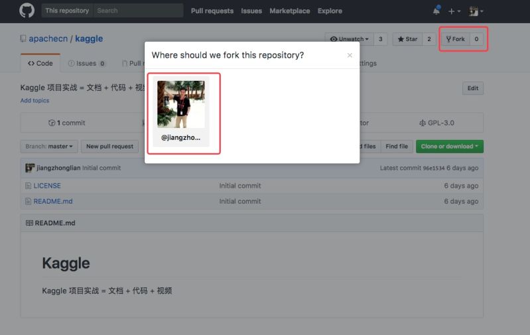Open Initial commit message on README.md row
Viewport: 530px width, 335px height.
[x=240, y=201]
